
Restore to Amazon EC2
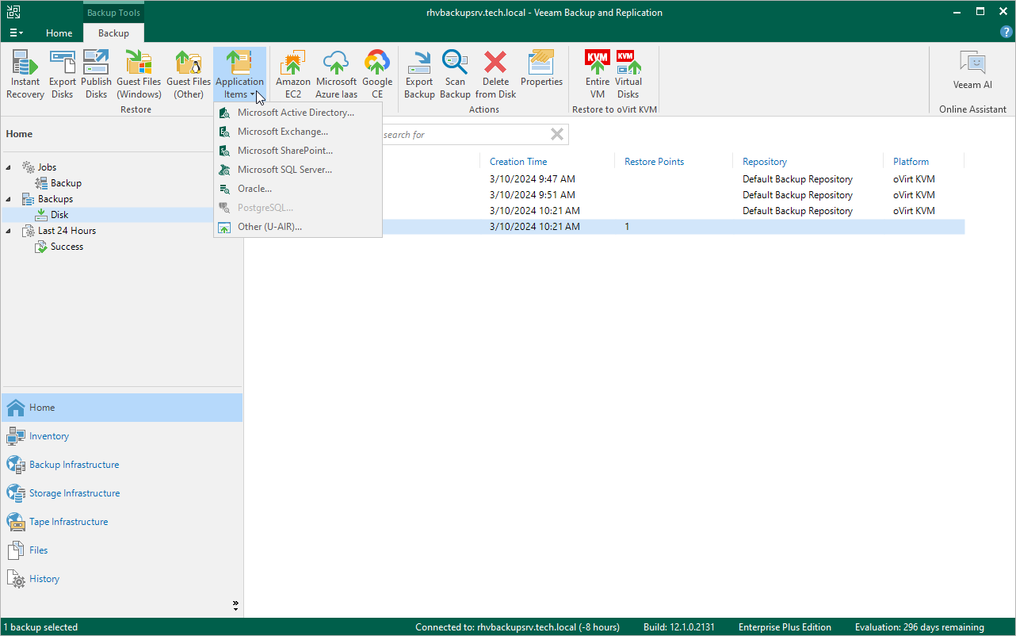point(293,75)
